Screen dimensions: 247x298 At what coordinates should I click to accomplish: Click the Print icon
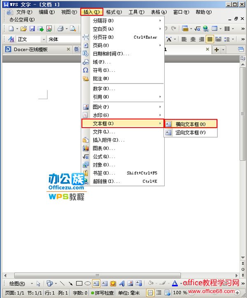tap(61, 29)
